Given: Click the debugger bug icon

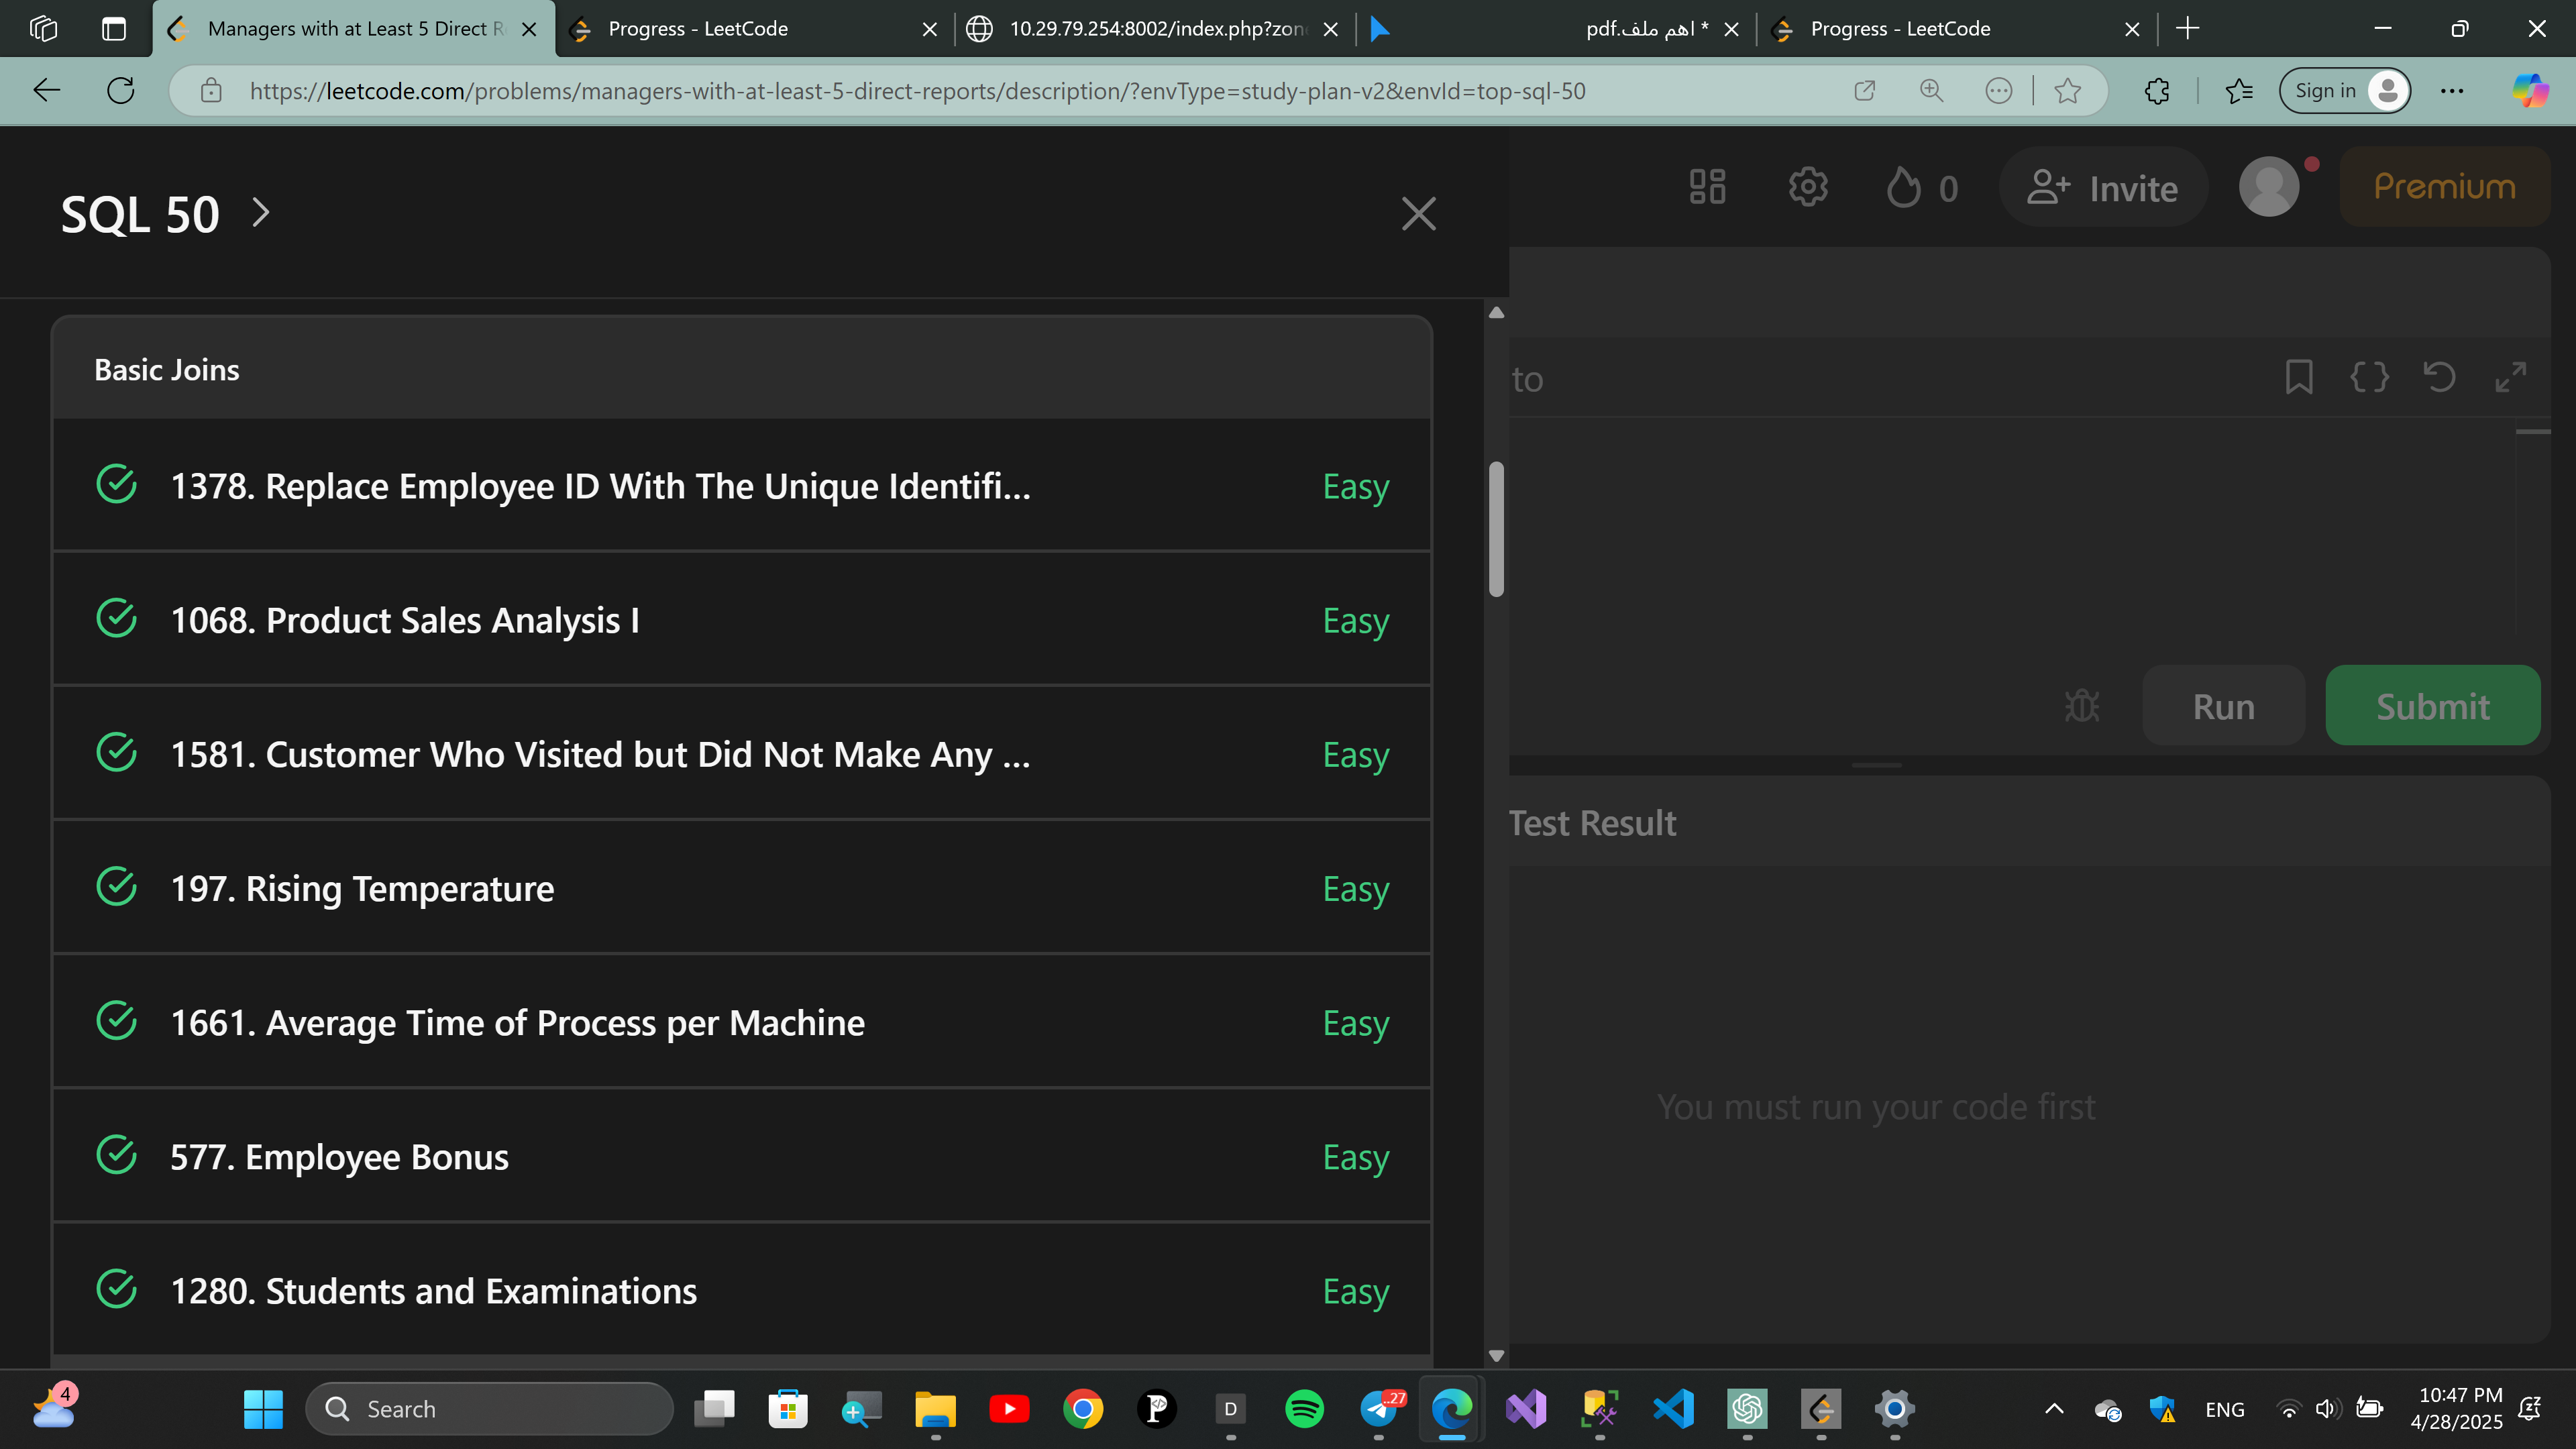Looking at the screenshot, I should click(x=2081, y=706).
